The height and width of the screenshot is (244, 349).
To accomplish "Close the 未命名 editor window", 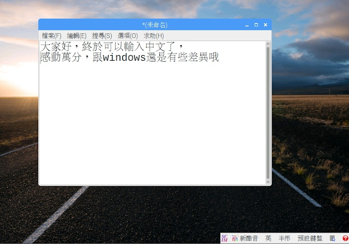I will click(x=266, y=25).
